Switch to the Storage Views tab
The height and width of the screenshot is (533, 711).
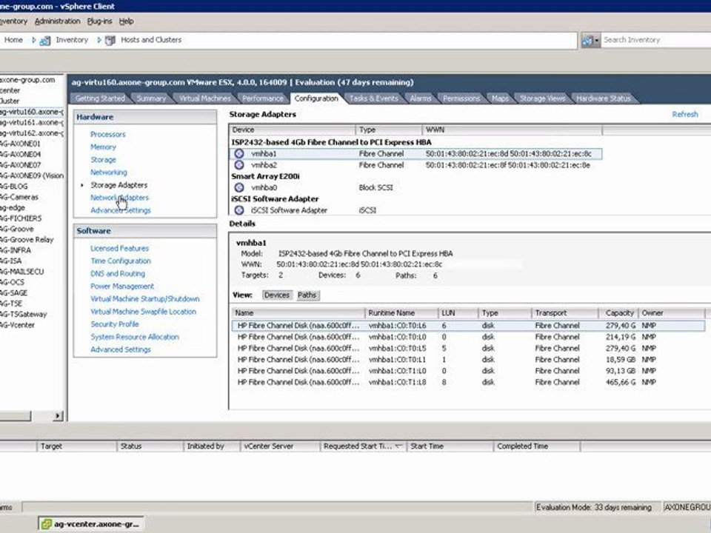point(542,98)
